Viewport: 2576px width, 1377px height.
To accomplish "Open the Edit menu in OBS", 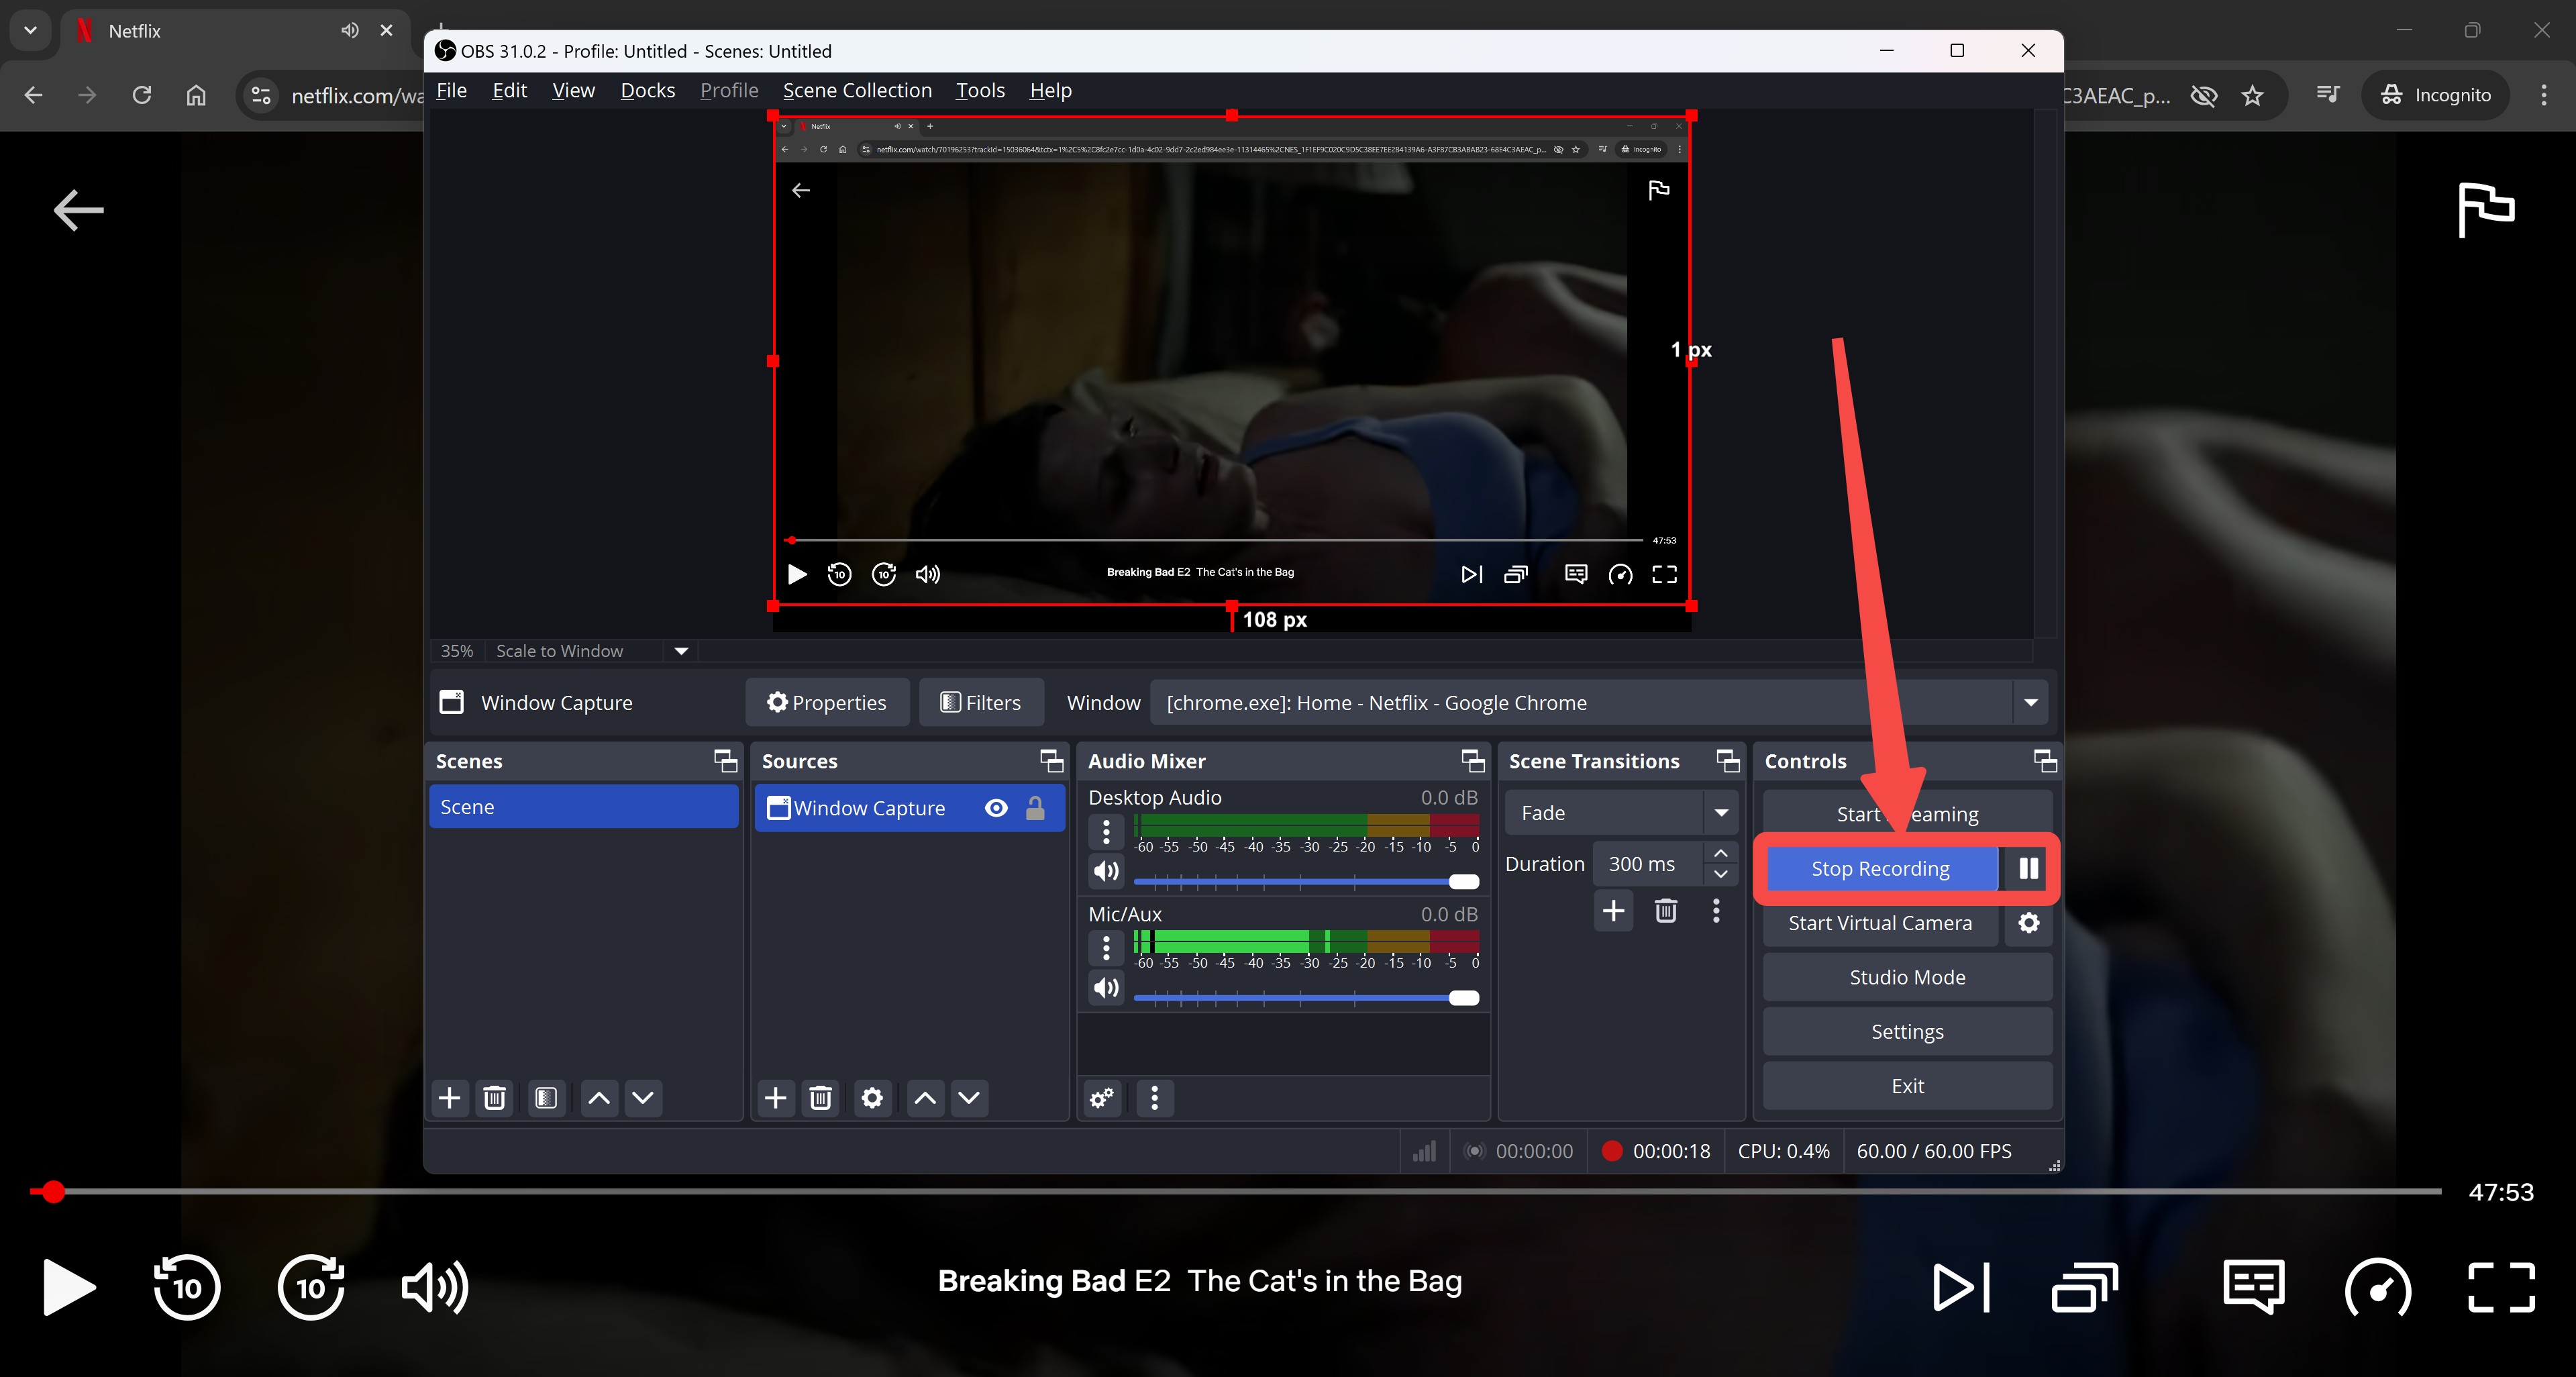I will (509, 90).
